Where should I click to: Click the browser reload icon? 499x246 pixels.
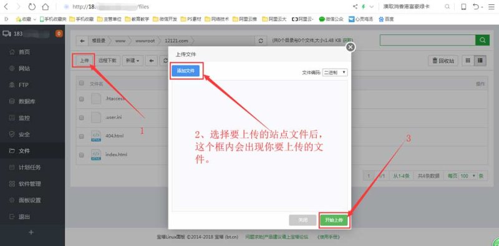tap(32, 6)
